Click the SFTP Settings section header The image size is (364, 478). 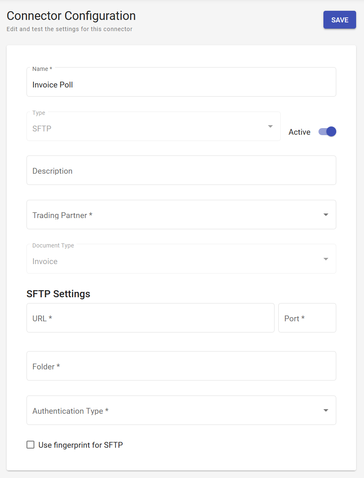(x=58, y=294)
